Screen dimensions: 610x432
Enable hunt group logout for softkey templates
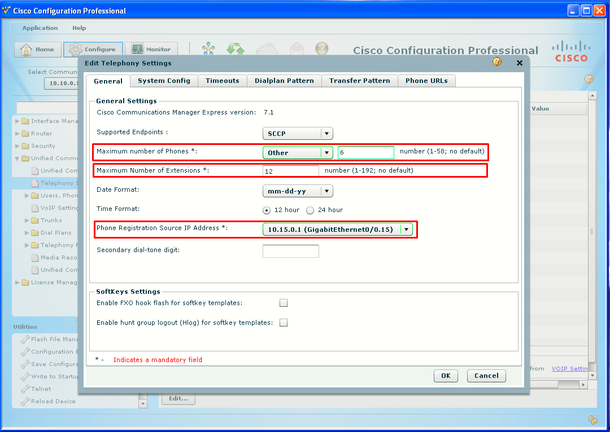284,323
